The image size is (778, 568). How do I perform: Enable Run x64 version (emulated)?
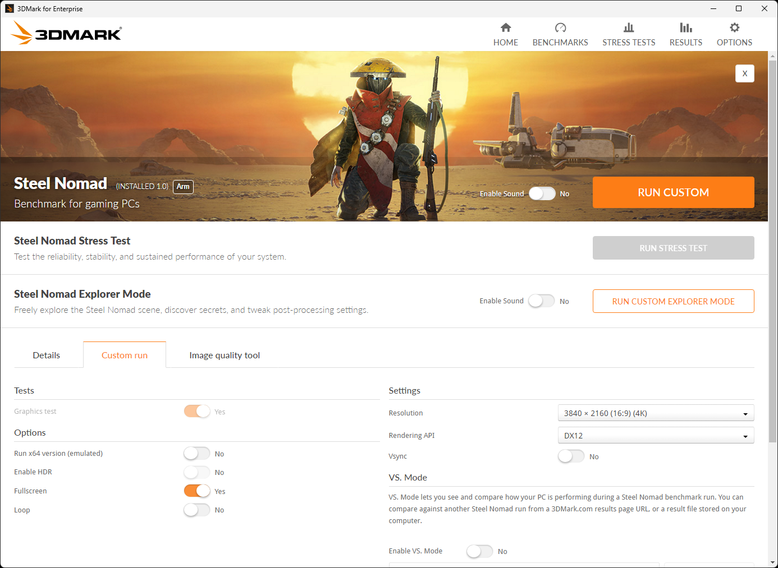[197, 454]
